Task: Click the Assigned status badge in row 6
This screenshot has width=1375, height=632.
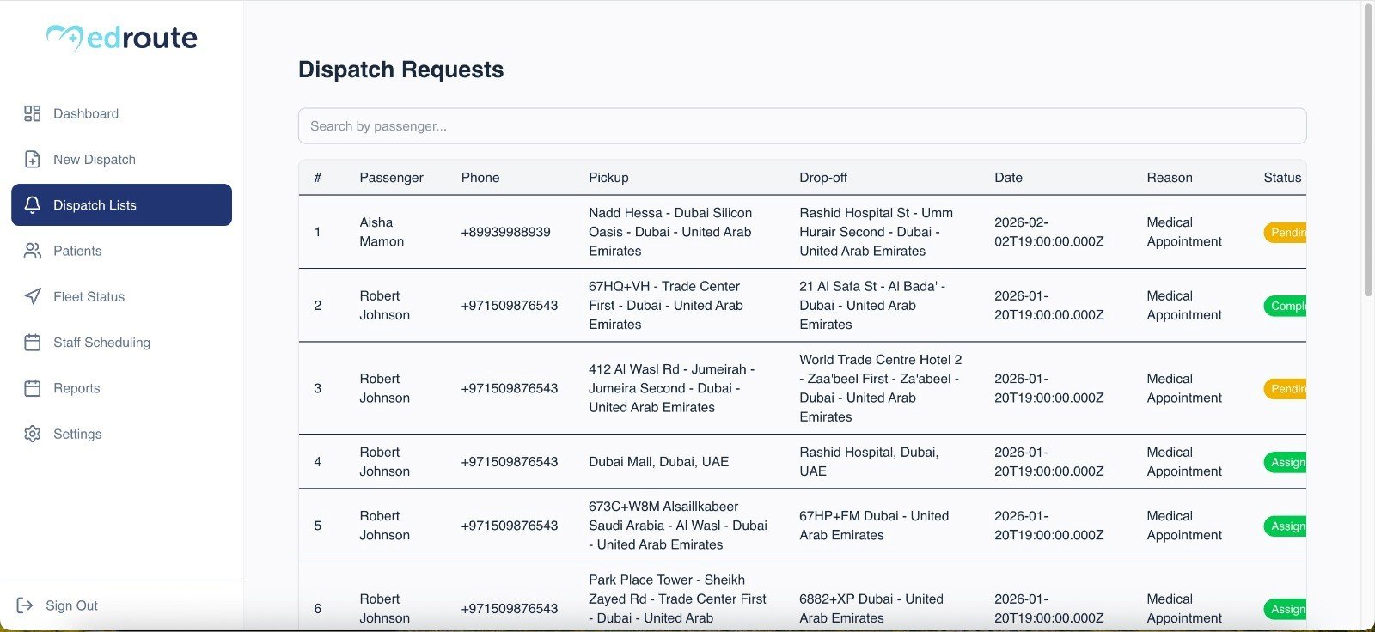Action: (1285, 609)
